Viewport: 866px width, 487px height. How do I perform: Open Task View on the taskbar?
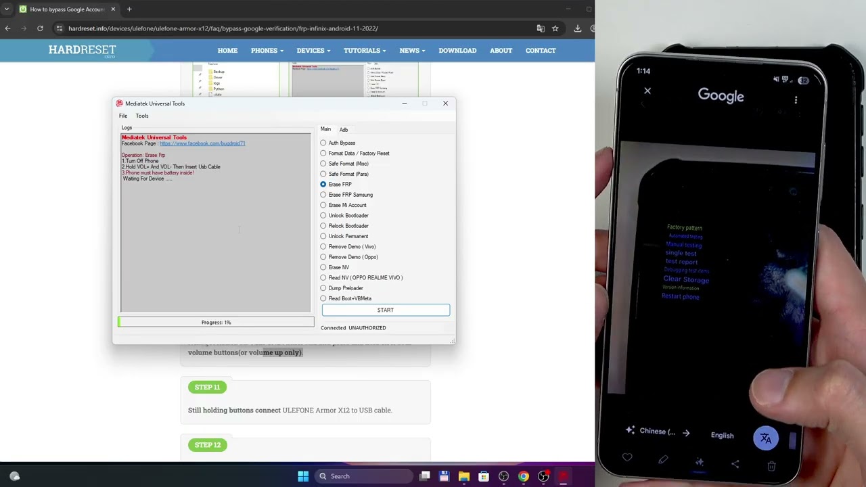tap(424, 476)
